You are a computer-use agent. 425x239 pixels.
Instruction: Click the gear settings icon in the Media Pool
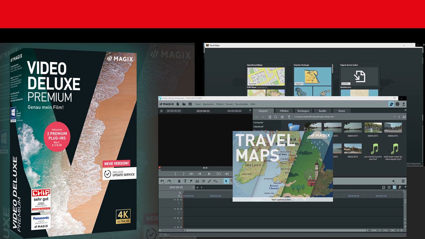[283, 117]
